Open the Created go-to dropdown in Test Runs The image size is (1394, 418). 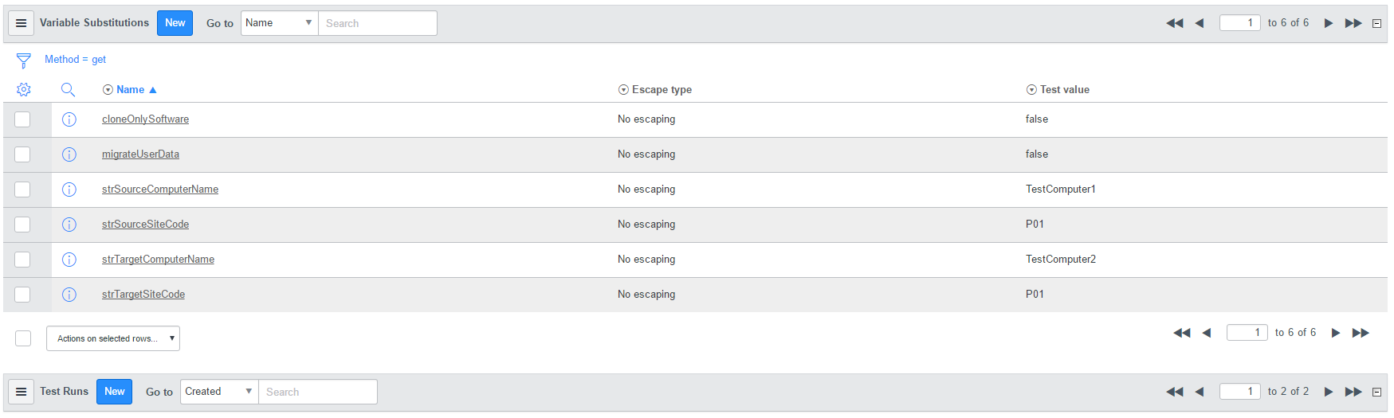[x=219, y=392]
